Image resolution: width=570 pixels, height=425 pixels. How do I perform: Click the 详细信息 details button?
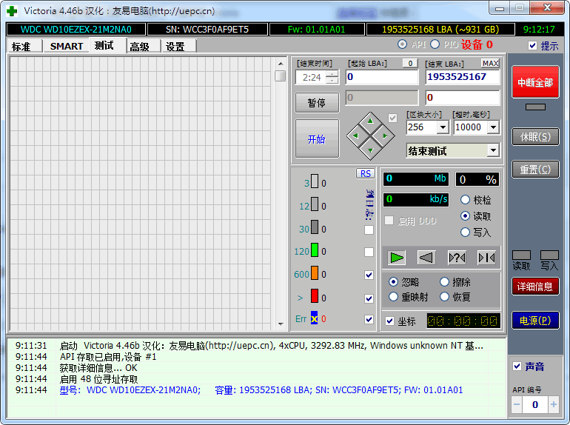(x=535, y=287)
